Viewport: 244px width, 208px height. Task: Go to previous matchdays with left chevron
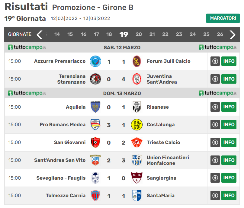[x=40, y=34]
